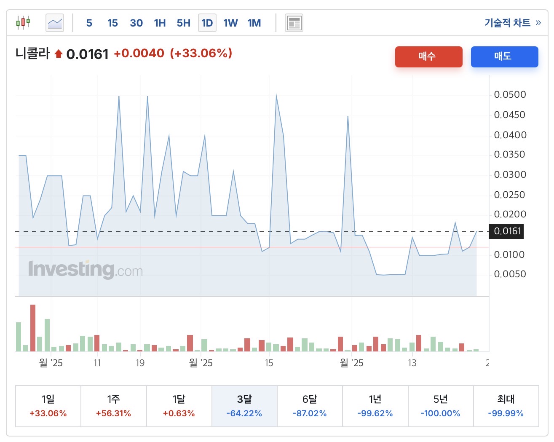Set chart interval to 15 minutes
Screen dimensions: 554x442
(112, 23)
